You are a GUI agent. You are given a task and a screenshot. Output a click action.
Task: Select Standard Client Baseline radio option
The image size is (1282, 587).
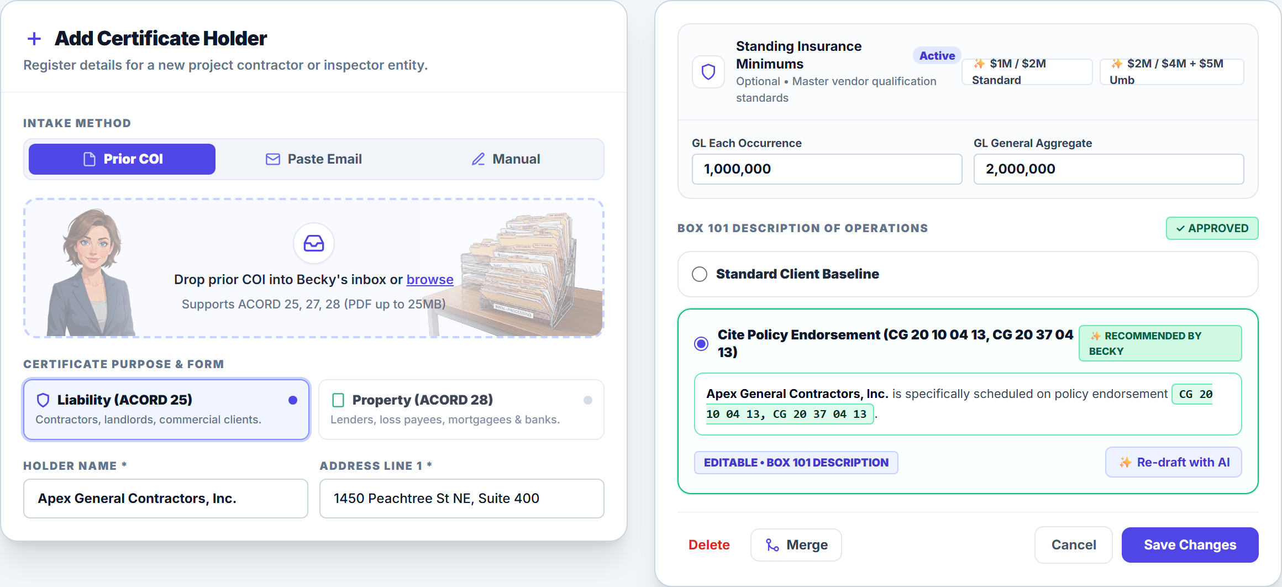700,274
